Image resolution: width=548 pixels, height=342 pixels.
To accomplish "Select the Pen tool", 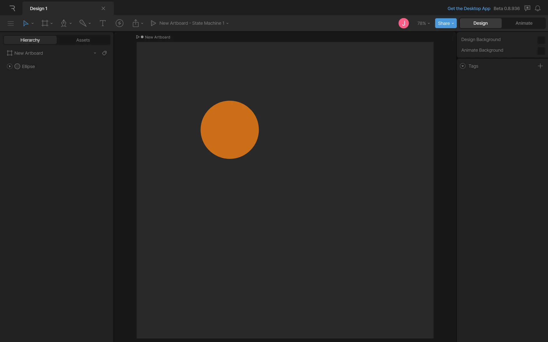I will [x=64, y=23].
